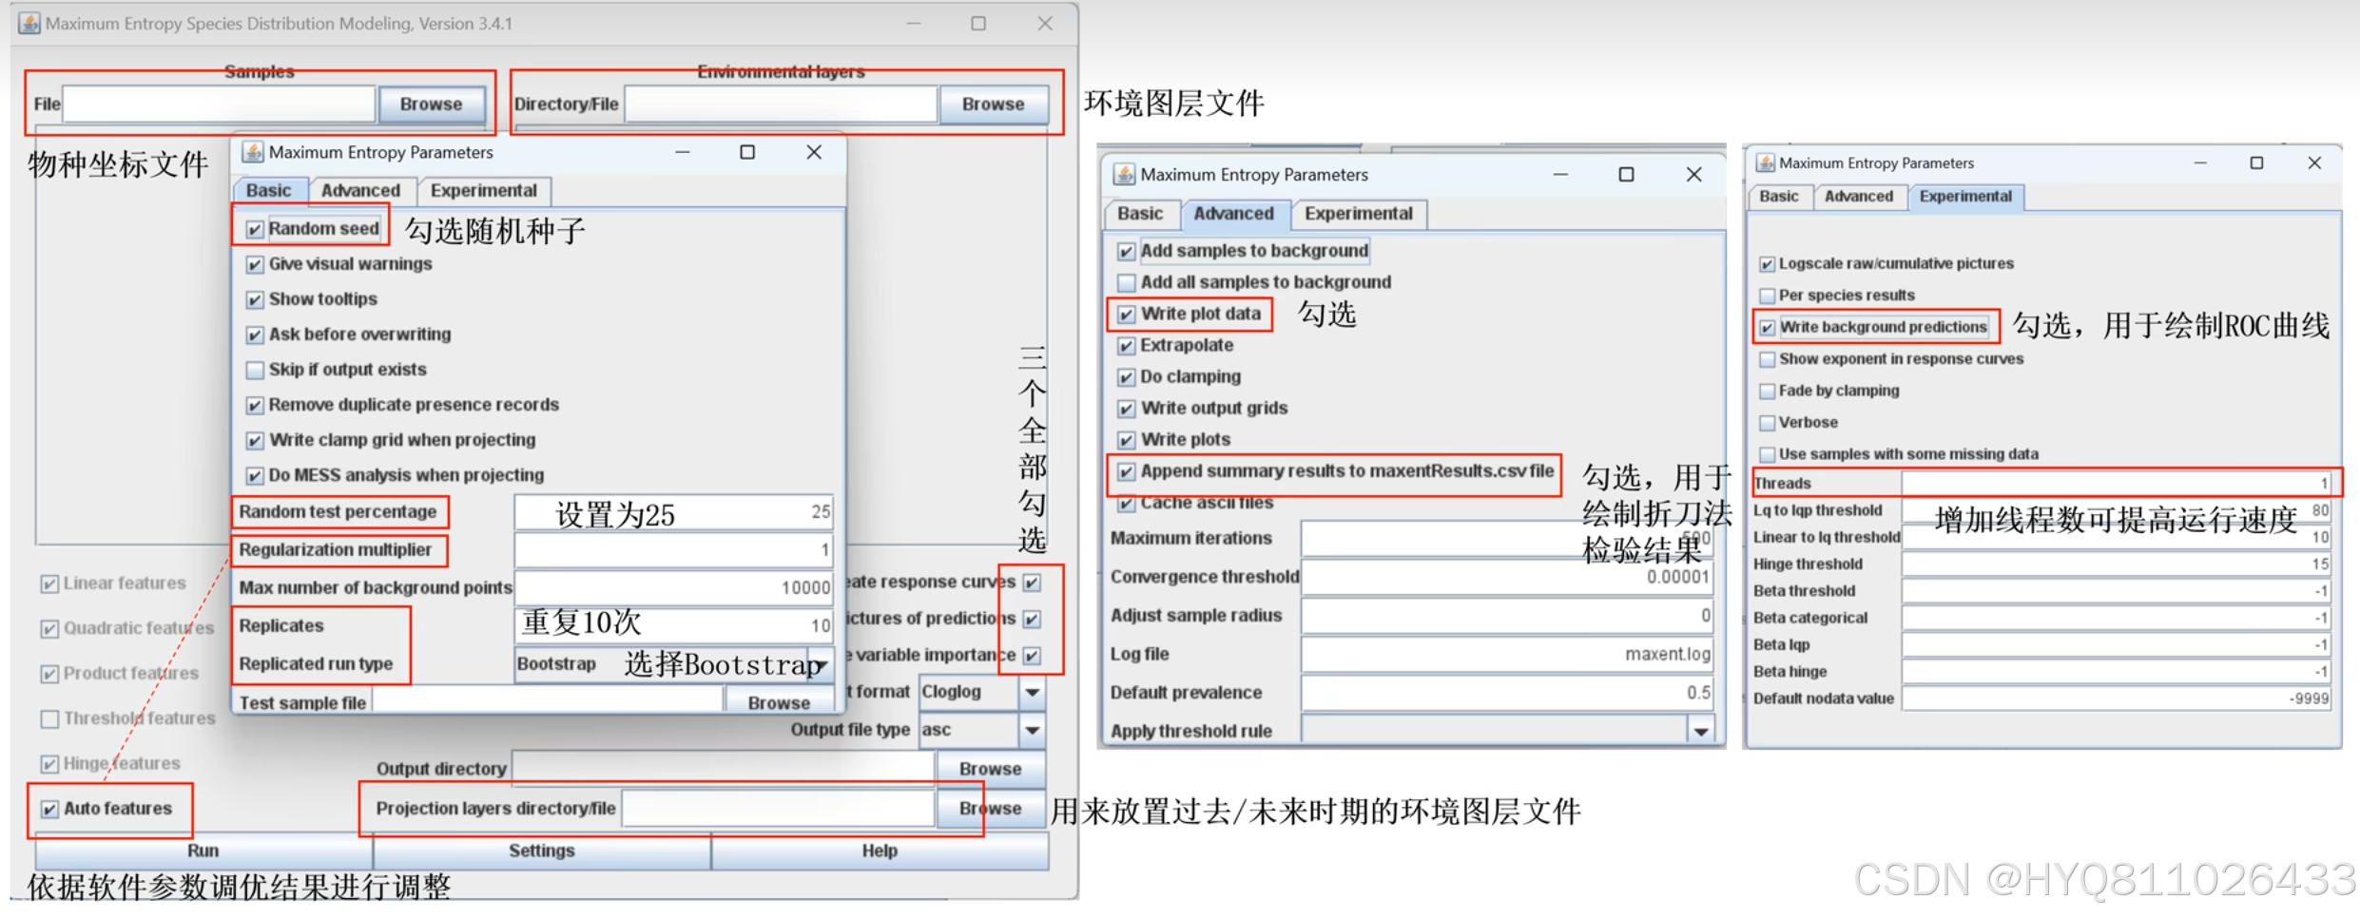The image size is (2360, 918).
Task: Toggle Extrapolate checkbox
Action: (1127, 346)
